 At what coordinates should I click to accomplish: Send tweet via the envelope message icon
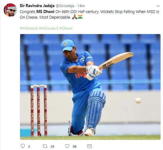(90, 146)
